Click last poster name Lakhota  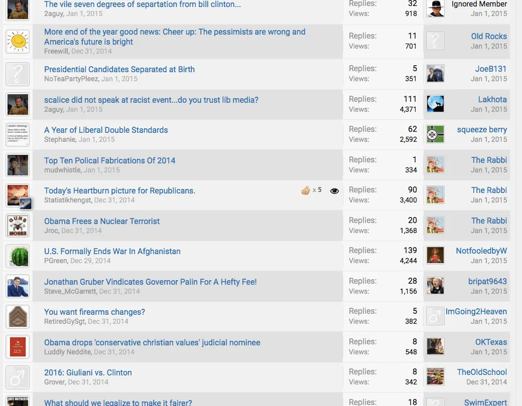(492, 99)
